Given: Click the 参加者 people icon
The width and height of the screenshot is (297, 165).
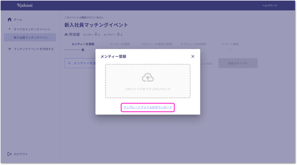Looking at the screenshot, I should (x=66, y=34).
